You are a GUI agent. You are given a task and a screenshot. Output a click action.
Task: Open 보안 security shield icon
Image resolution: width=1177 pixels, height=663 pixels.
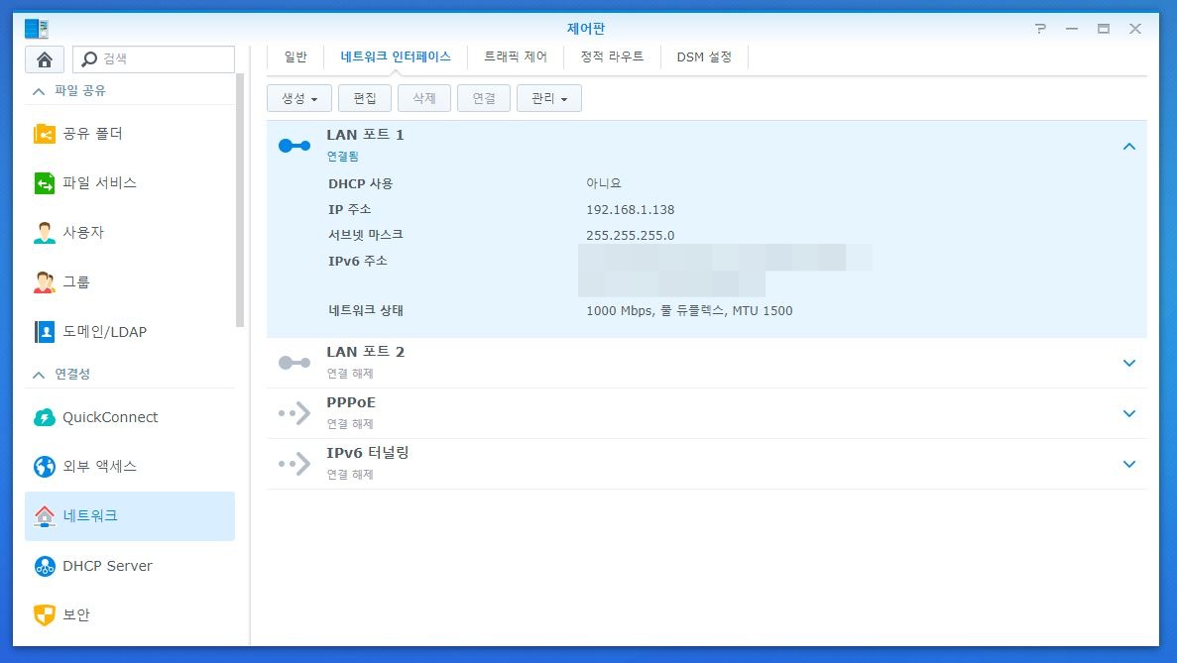point(45,615)
